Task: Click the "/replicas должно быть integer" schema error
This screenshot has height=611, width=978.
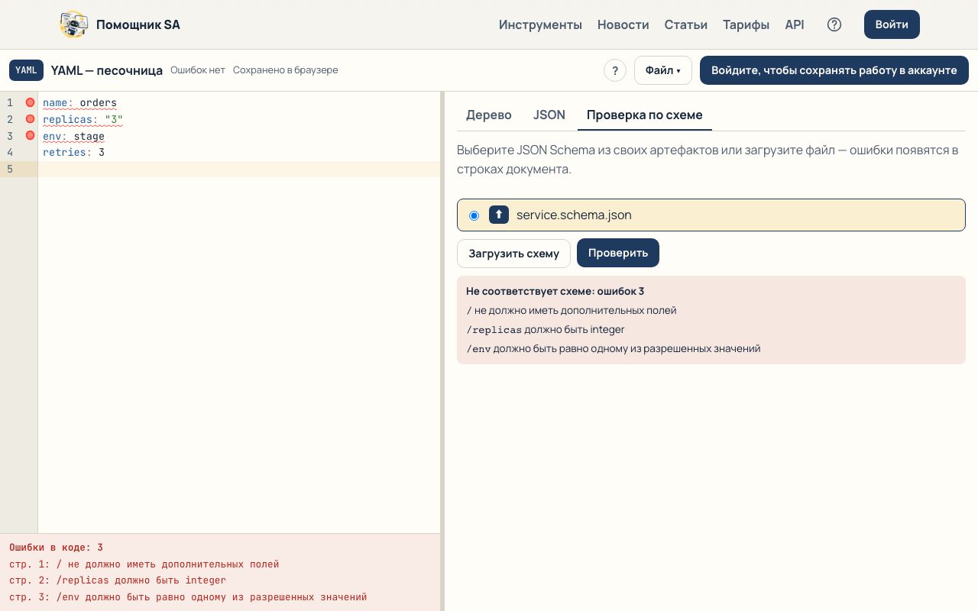Action: tap(546, 329)
